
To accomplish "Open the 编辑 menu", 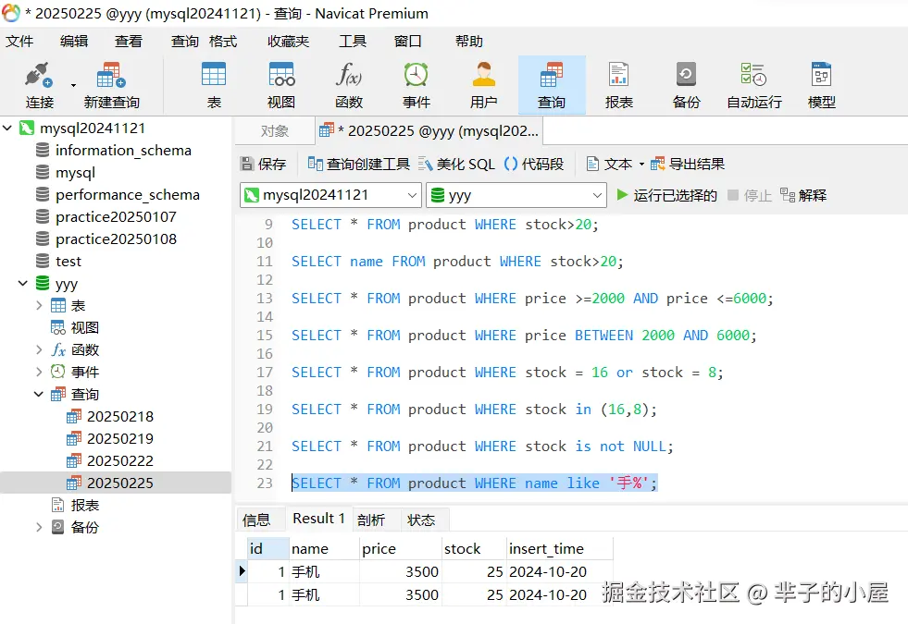I will [x=74, y=41].
